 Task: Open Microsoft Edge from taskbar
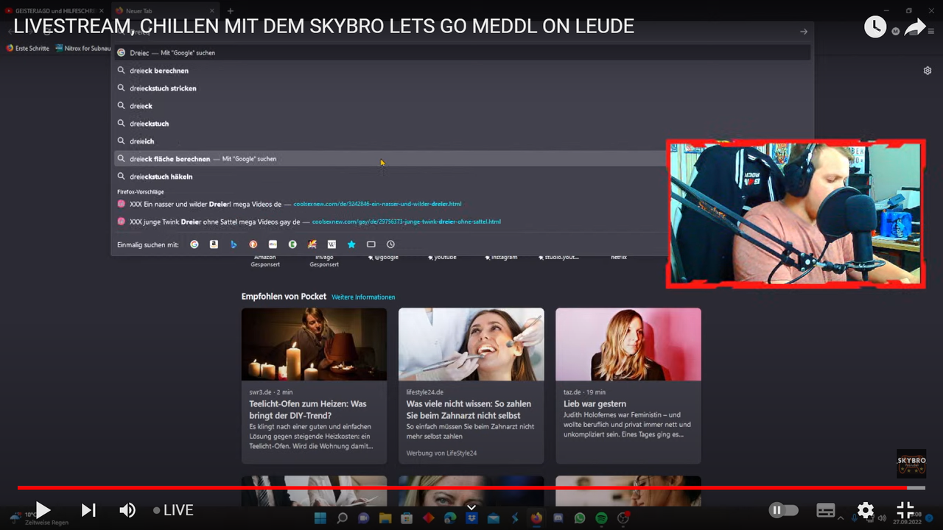450,519
